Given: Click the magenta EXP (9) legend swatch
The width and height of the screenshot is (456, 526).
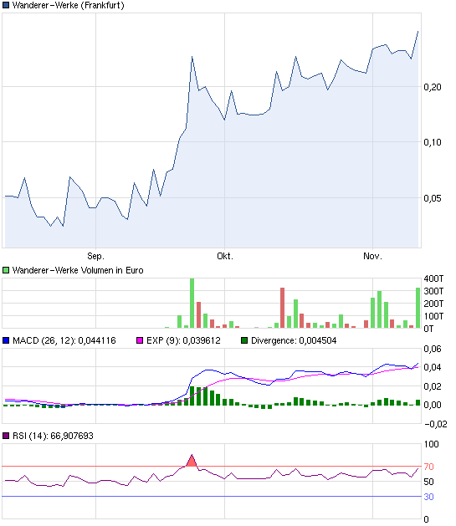Looking at the screenshot, I should click(x=140, y=341).
